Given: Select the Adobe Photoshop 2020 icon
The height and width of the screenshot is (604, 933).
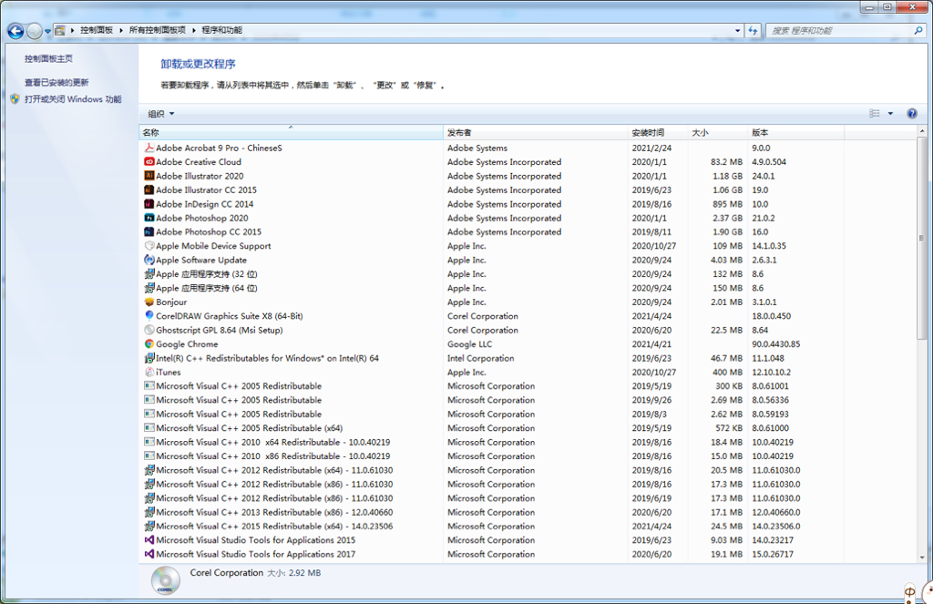Looking at the screenshot, I should pyautogui.click(x=149, y=218).
